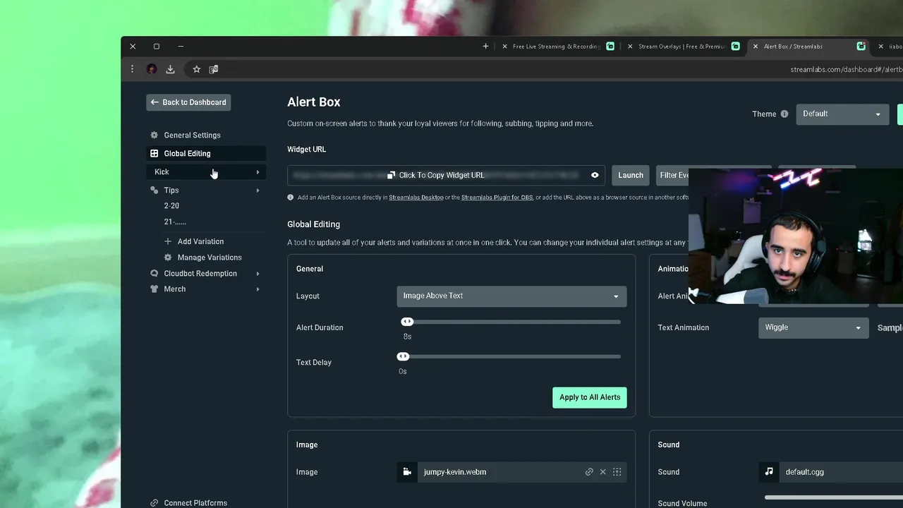Click the browser address bar URL
The width and height of the screenshot is (903, 508).
(x=846, y=69)
